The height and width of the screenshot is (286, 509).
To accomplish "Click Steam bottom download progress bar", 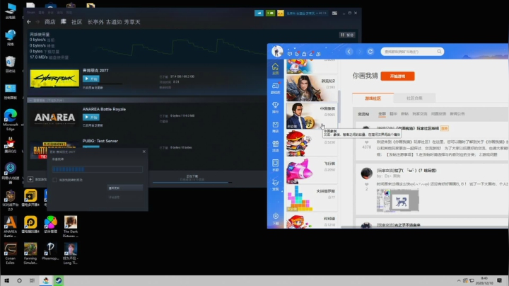I will tap(192, 183).
